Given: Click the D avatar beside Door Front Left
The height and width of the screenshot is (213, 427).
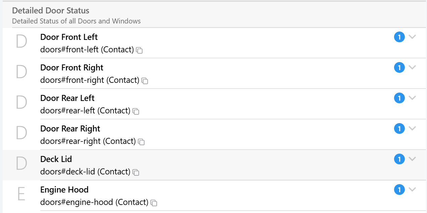Looking at the screenshot, I should tap(22, 42).
